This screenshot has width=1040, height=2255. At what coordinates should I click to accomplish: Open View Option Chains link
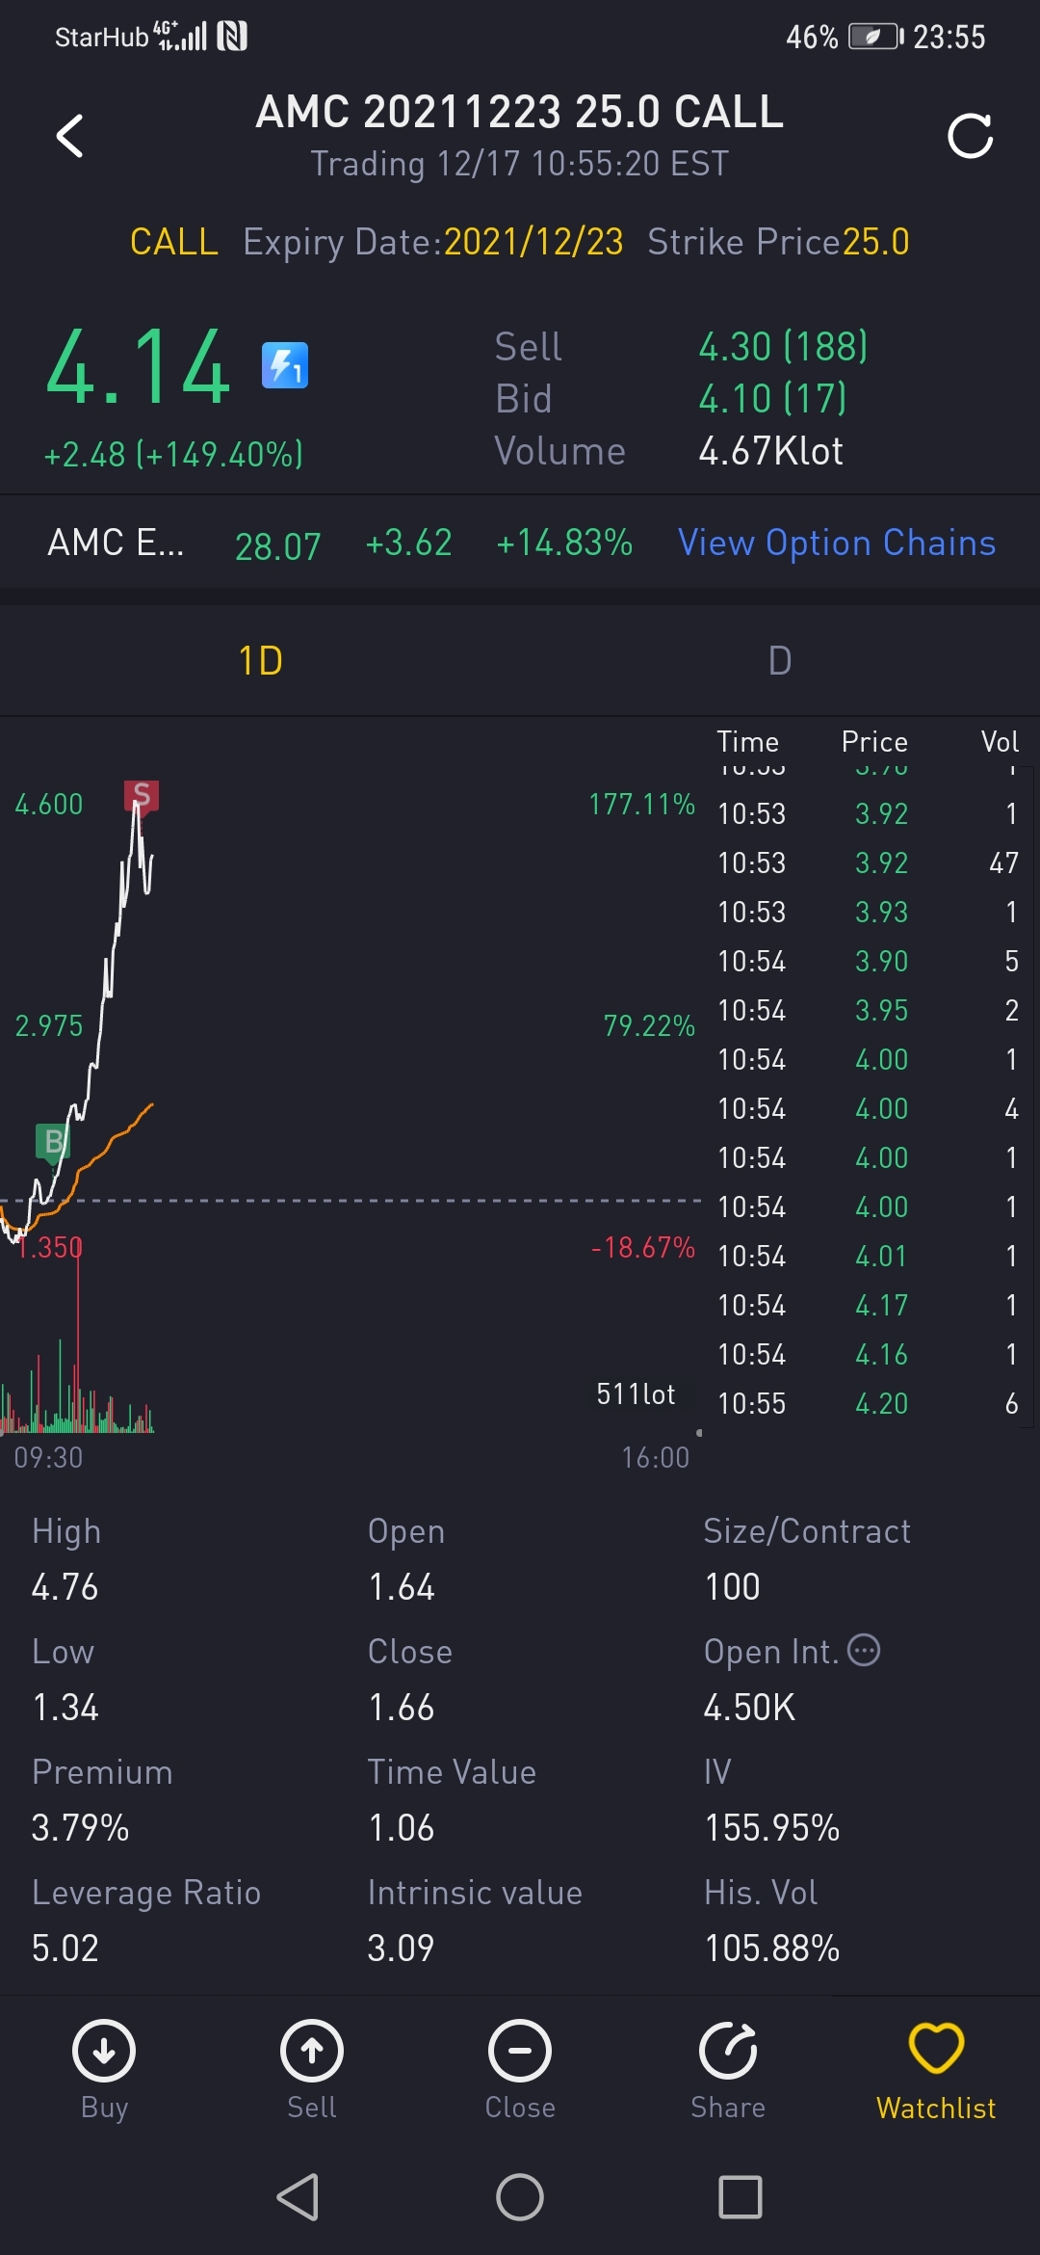837,543
